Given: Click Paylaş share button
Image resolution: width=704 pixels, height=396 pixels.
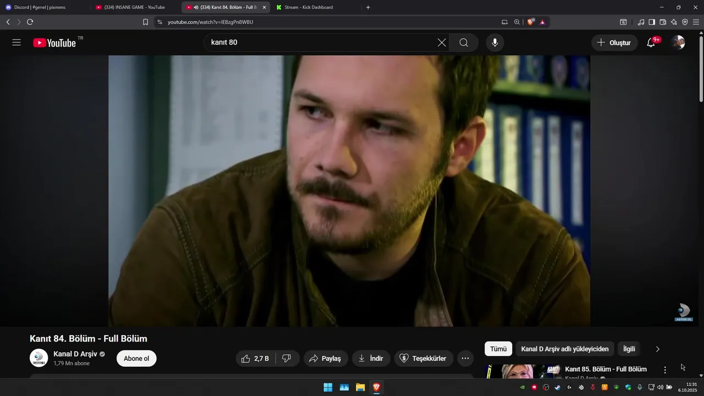Looking at the screenshot, I should [326, 359].
